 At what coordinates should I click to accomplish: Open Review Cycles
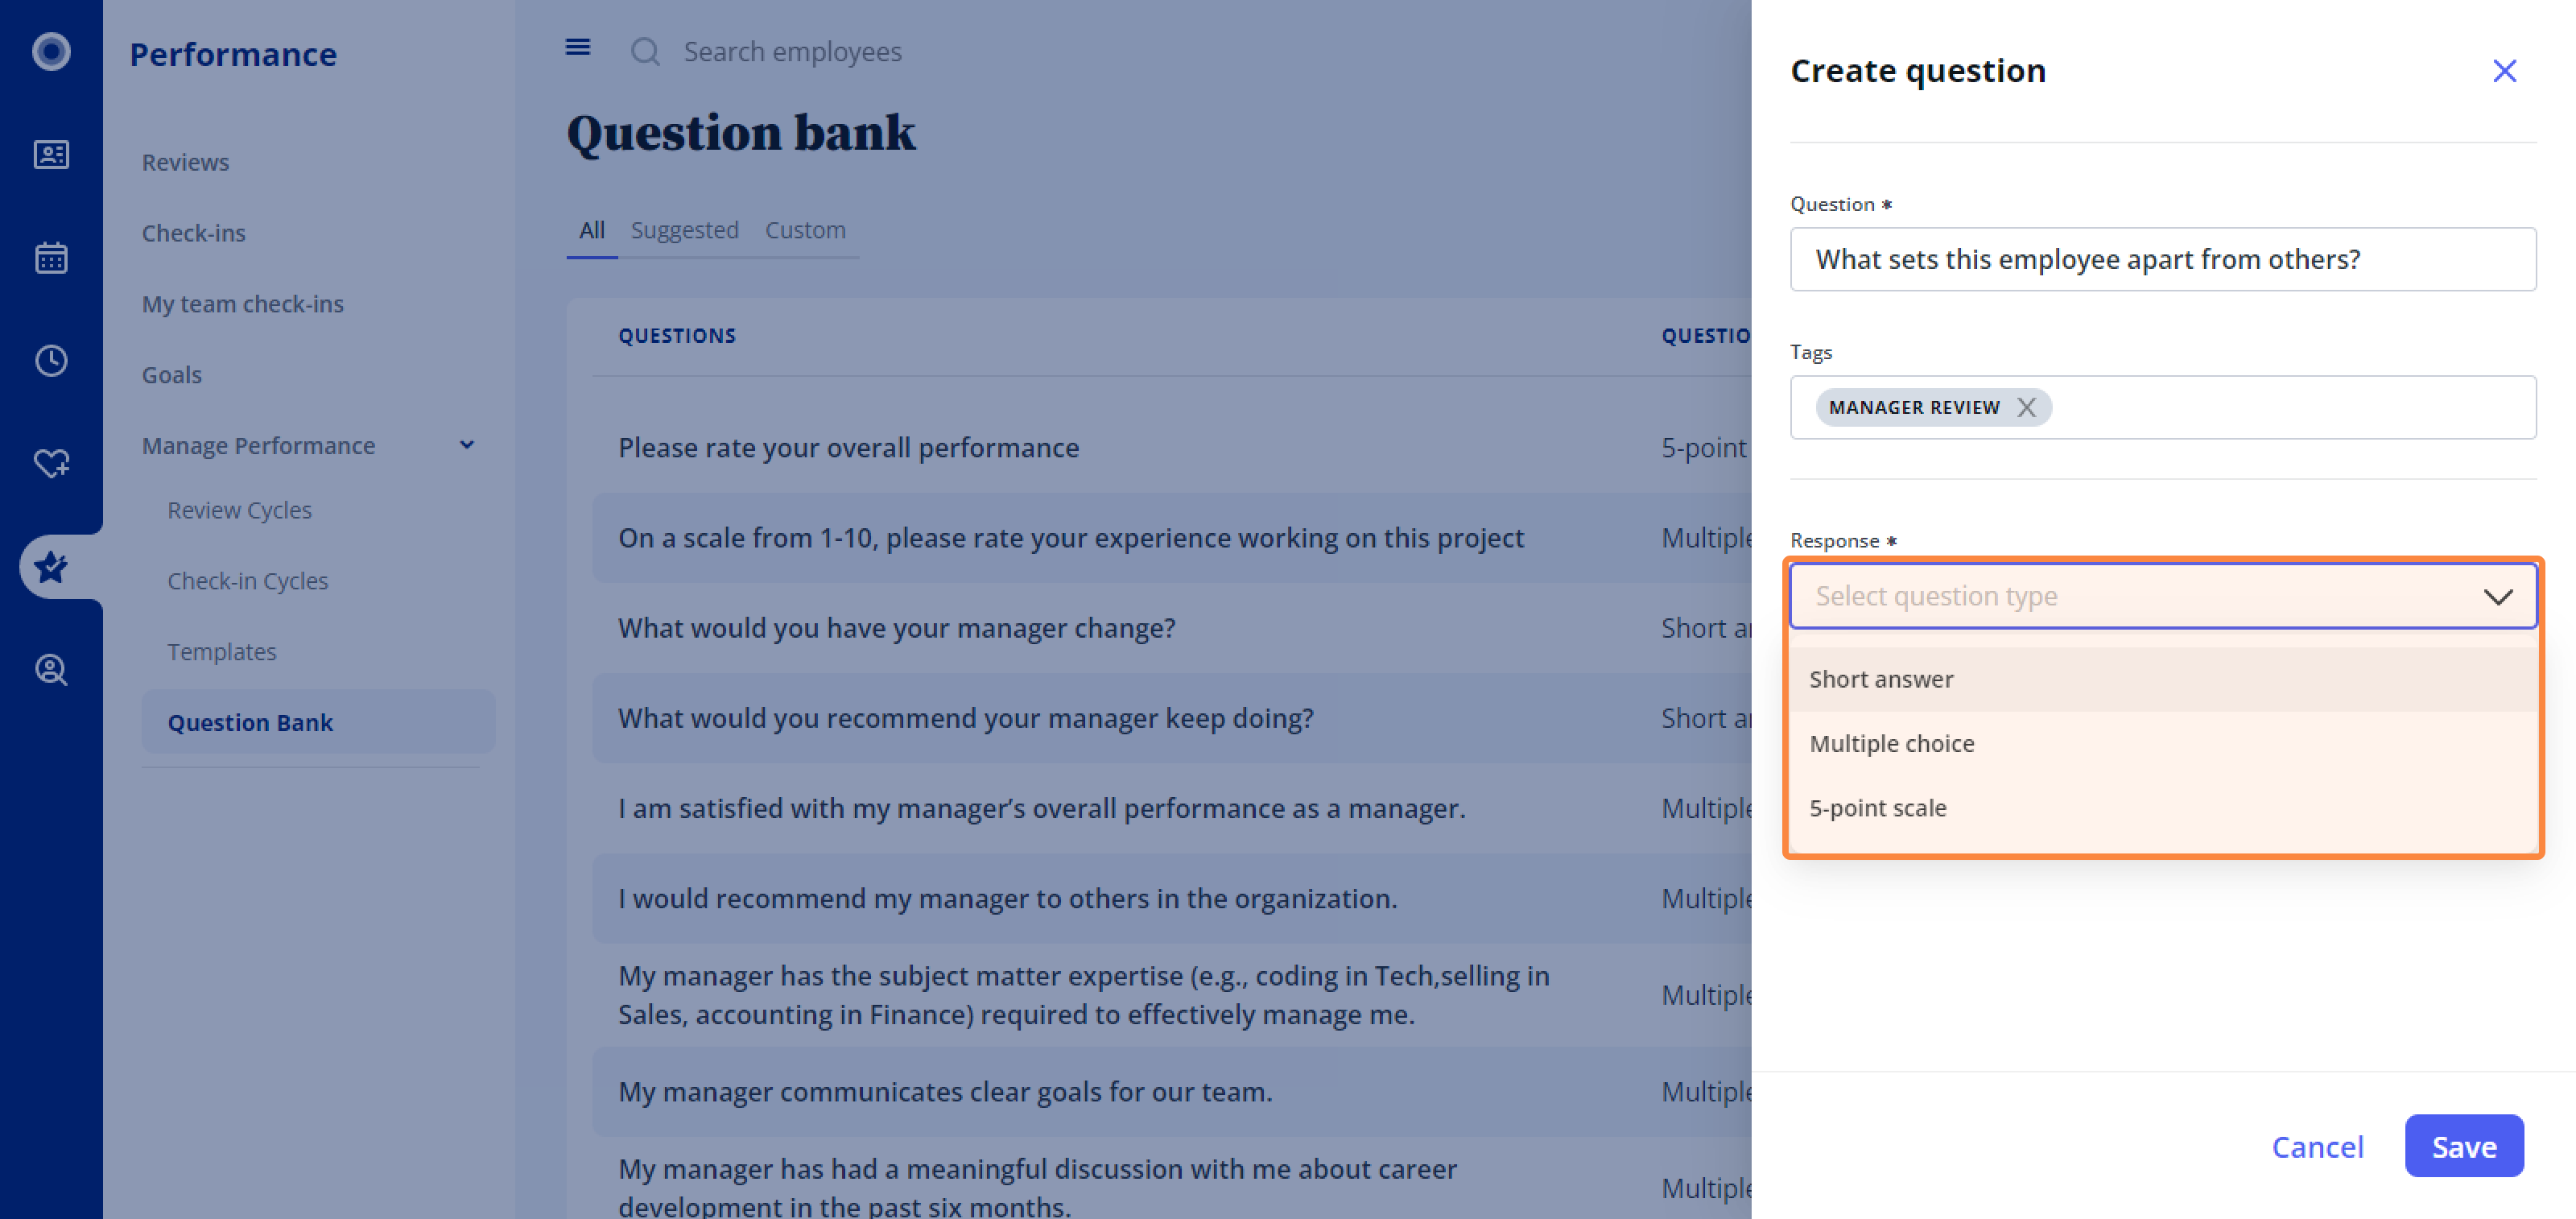pyautogui.click(x=239, y=510)
